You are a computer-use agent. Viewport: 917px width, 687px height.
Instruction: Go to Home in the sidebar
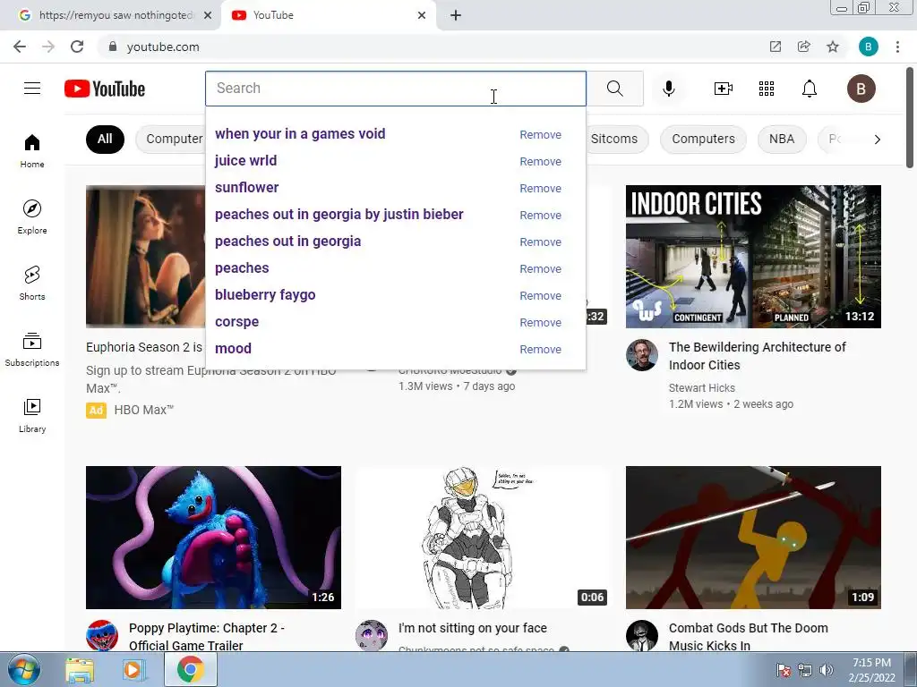32,150
